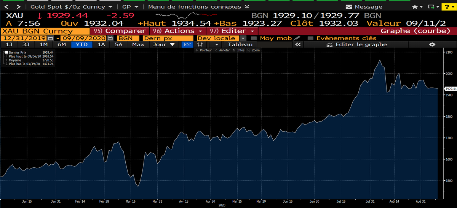The height and width of the screenshot is (208, 457).
Task: Click the 95) Comparer button
Action: (120, 31)
